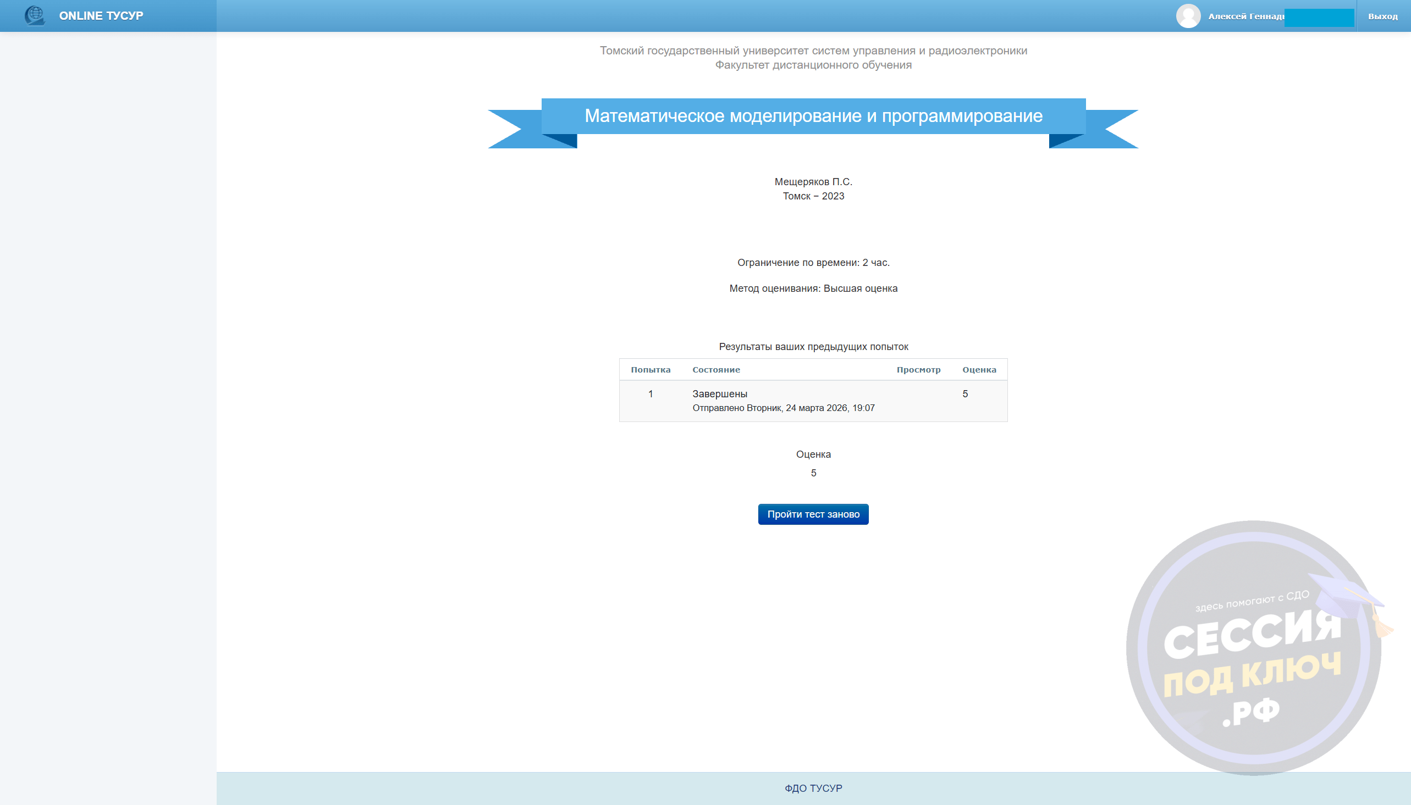Open the Алексей Геннадьевич user profile name
1411x805 pixels.
[1245, 16]
